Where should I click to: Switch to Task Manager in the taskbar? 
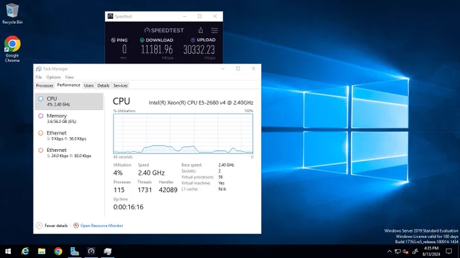pyautogui.click(x=108, y=251)
